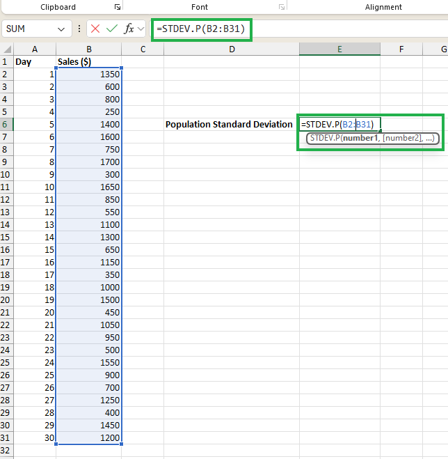Click sales cell with value 300
This screenshot has width=448, height=459.
coord(89,174)
